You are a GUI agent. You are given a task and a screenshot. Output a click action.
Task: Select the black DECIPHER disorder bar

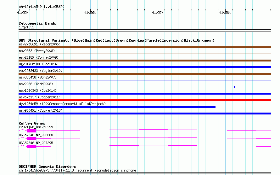145,173
